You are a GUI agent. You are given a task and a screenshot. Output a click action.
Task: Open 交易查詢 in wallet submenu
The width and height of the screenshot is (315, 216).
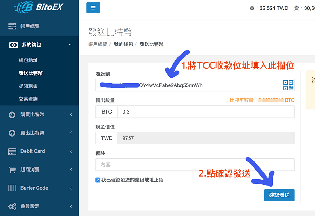tap(28, 99)
